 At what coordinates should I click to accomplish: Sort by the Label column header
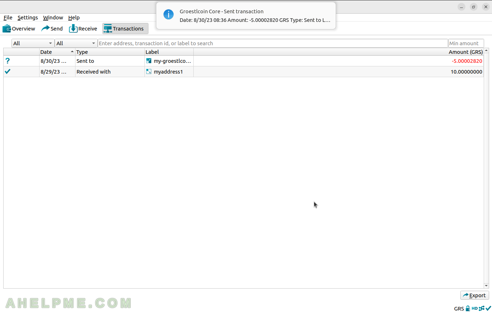click(169, 52)
